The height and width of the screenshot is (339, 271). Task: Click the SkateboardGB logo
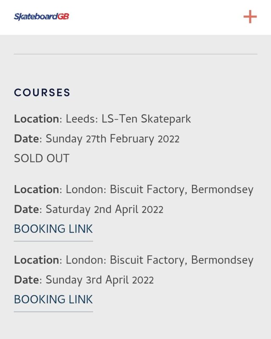pos(41,17)
